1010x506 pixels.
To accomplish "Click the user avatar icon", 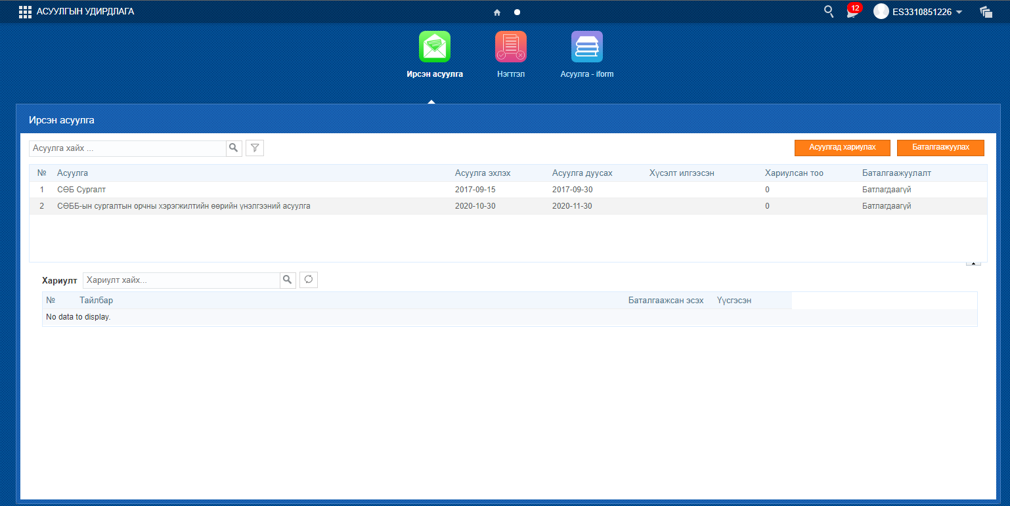I will tap(881, 11).
